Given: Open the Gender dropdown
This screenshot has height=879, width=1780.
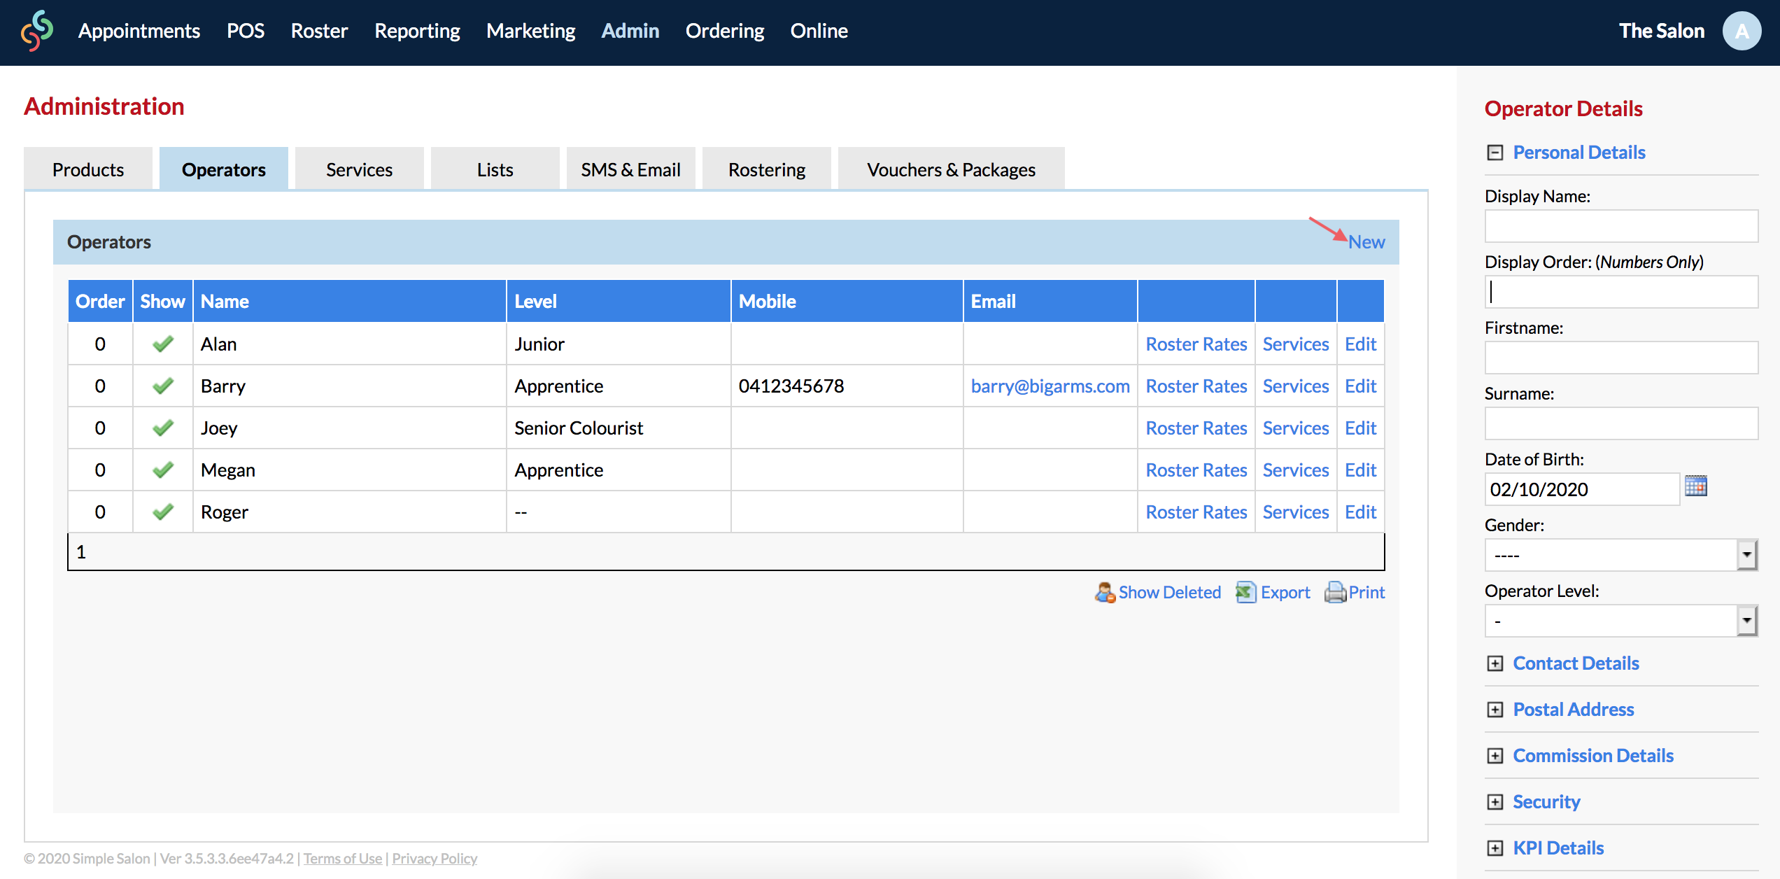Looking at the screenshot, I should [1620, 555].
